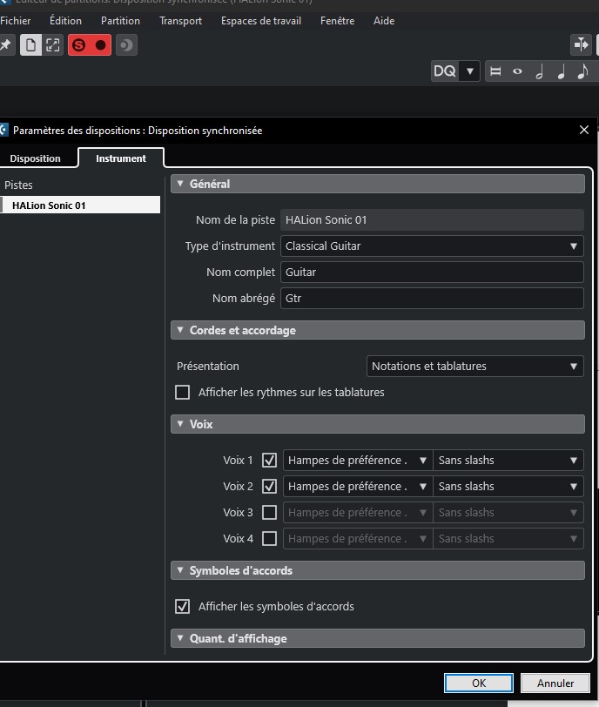Screen dimensions: 599x707
Task: Click the pin icon in the toolbar
Action: (x=5, y=45)
